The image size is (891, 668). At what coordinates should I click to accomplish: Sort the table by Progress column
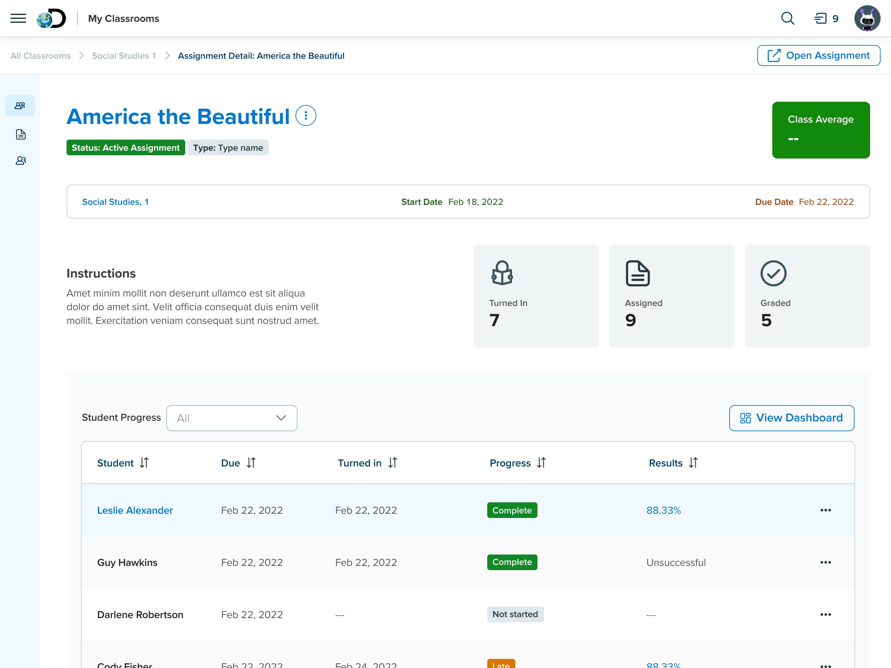click(541, 463)
